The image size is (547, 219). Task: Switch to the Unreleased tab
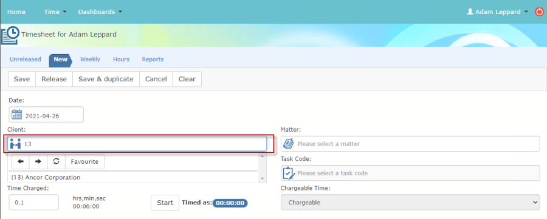[x=25, y=59]
